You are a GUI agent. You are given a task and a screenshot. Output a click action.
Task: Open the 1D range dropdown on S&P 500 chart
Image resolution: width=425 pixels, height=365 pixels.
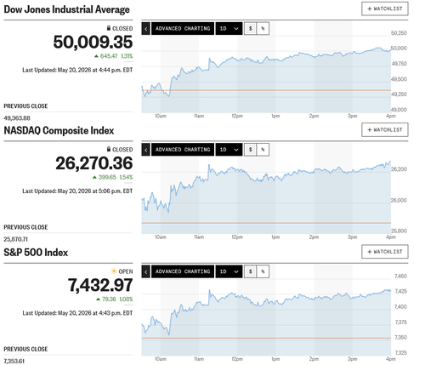point(229,271)
